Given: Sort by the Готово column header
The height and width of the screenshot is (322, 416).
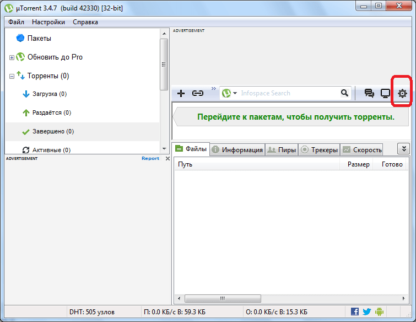Looking at the screenshot, I should coord(390,164).
